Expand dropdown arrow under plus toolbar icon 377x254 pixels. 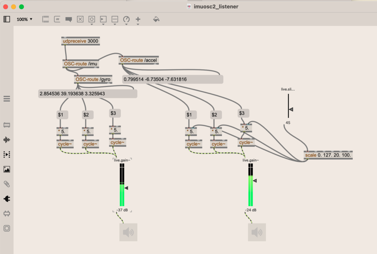(138, 24)
